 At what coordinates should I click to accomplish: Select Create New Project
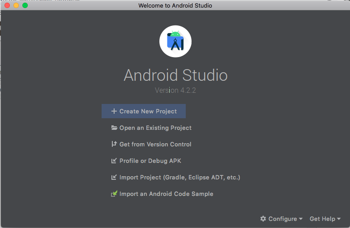point(144,111)
